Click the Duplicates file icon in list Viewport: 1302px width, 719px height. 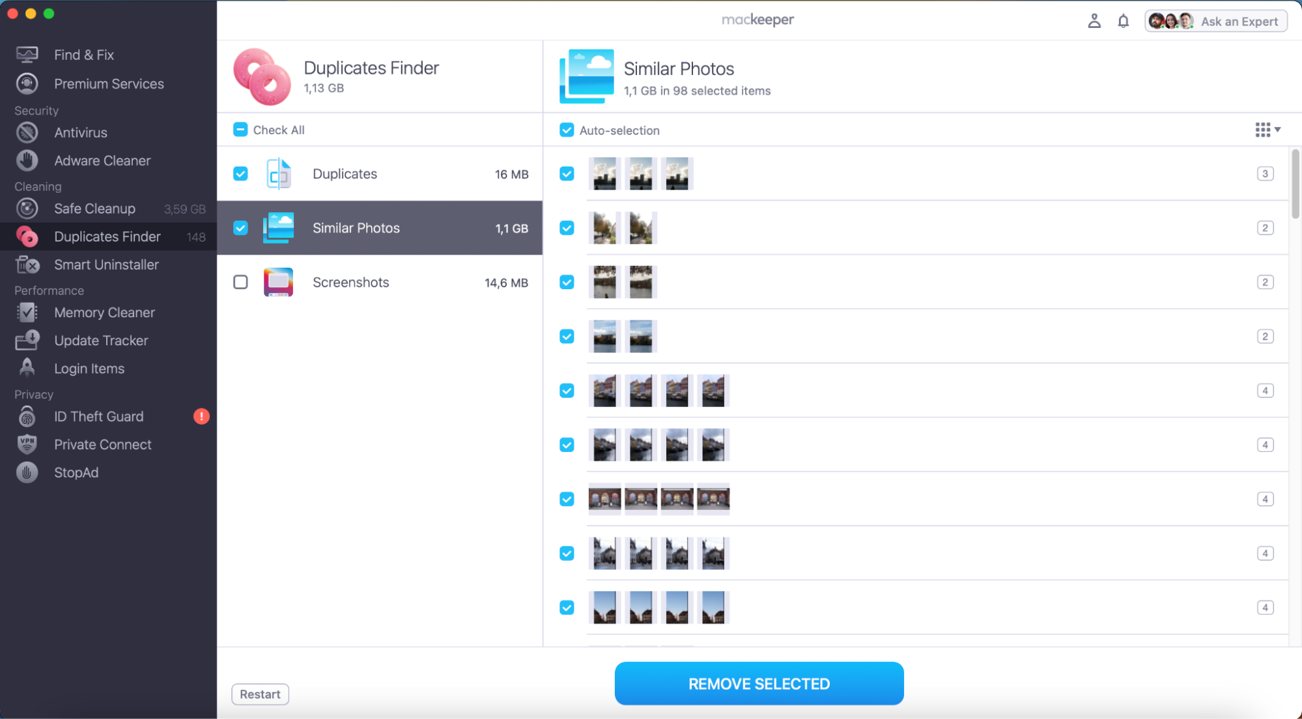tap(279, 174)
